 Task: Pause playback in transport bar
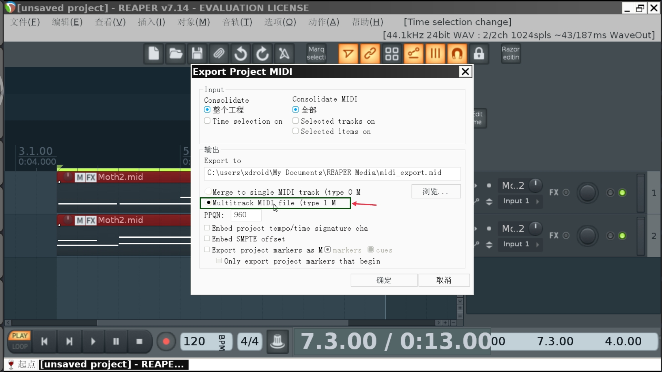[116, 341]
